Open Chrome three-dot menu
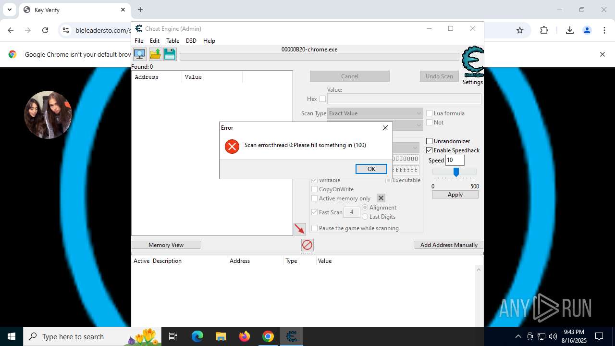This screenshot has width=615, height=346. (x=604, y=30)
